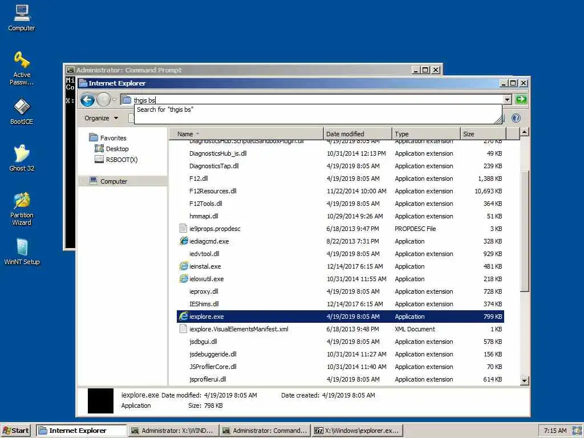Screen dimensions: 584x438
Task: Select the iedvtool.dll file
Action: coord(204,254)
